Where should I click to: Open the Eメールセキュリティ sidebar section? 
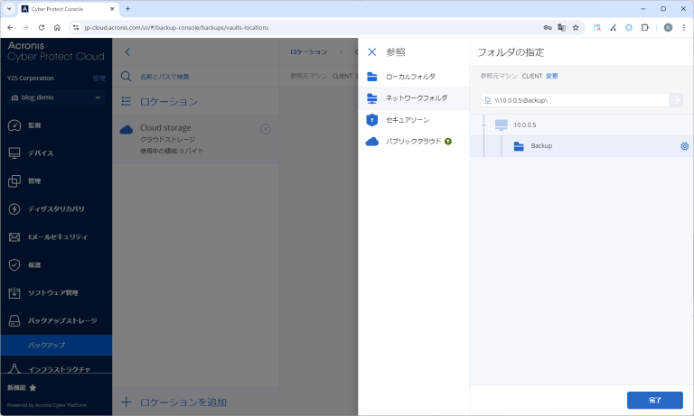[x=58, y=236]
